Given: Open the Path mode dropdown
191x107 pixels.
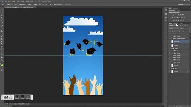Looking at the screenshot, I should point(10,4).
